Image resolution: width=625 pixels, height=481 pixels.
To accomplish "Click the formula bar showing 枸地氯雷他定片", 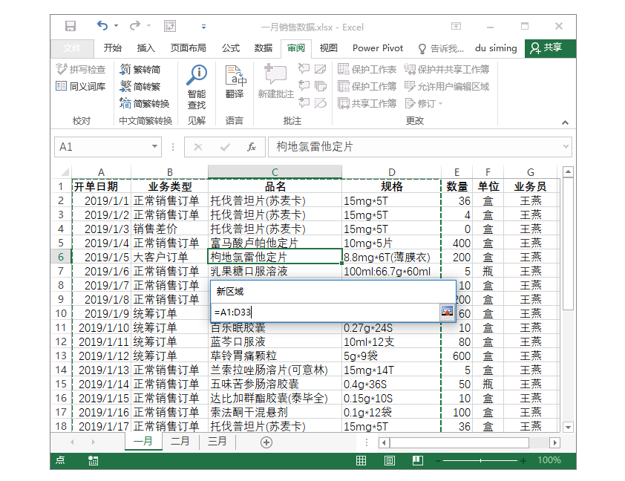I will (414, 147).
